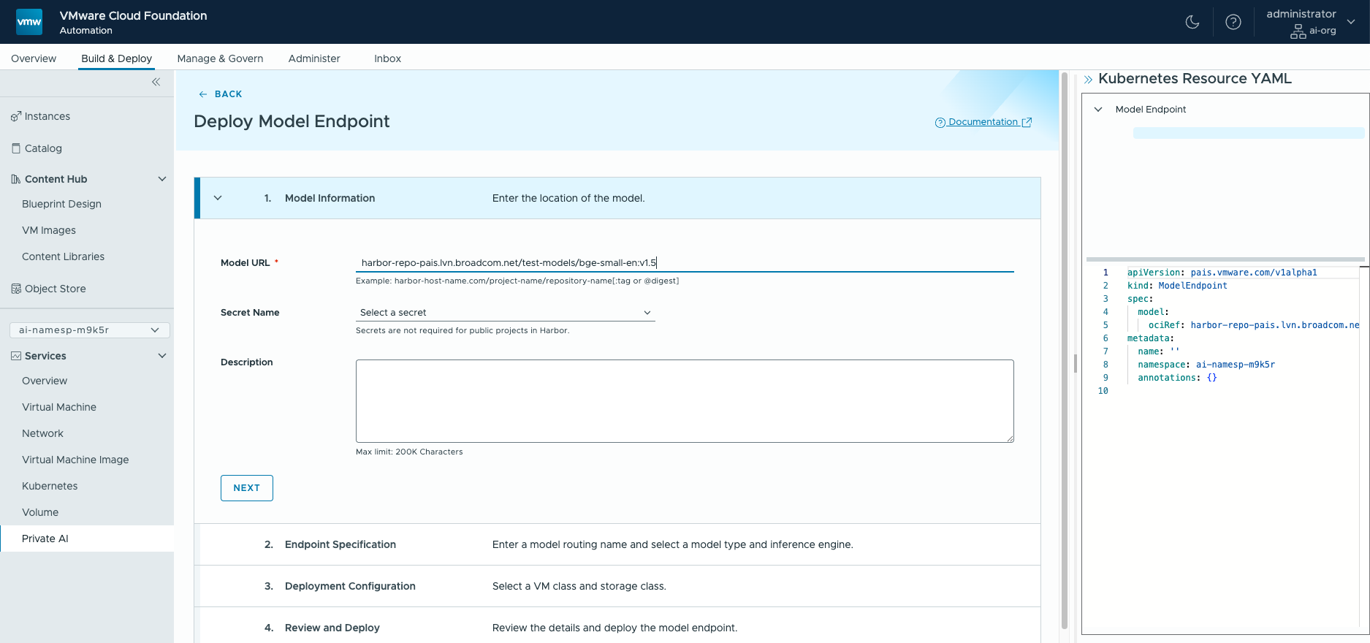Open the Inbox tab
1370x643 pixels.
point(387,58)
